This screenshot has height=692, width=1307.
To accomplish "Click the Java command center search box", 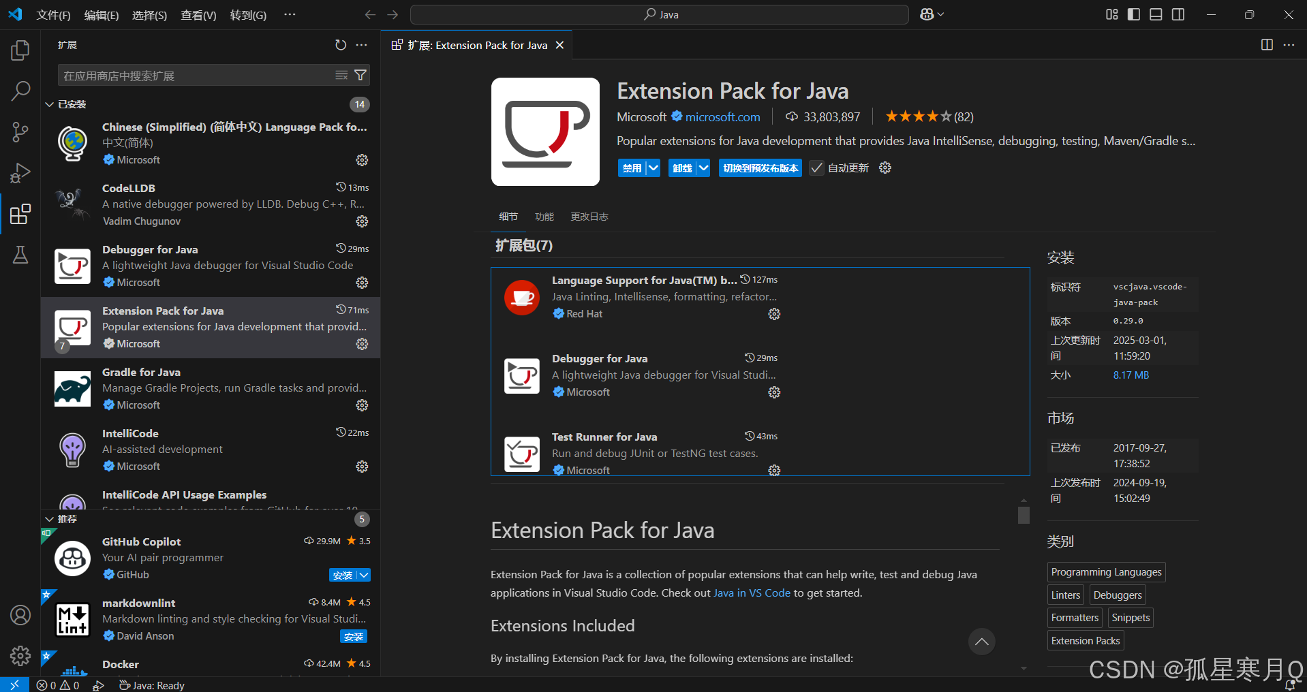I will point(659,14).
